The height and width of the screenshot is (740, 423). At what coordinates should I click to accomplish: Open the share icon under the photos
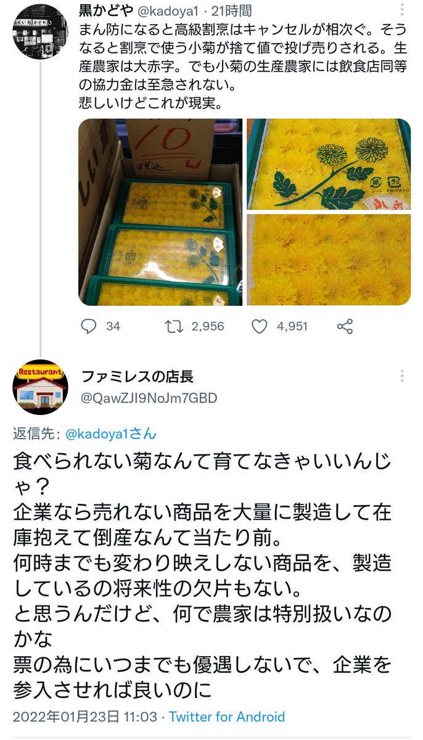coord(345,326)
